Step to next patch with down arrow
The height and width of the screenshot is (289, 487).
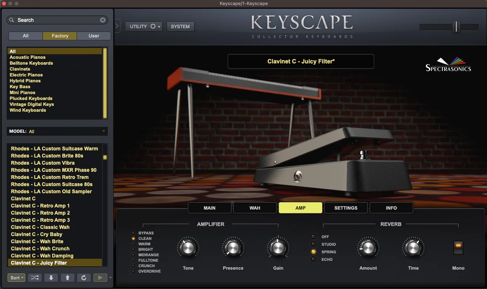(x=51, y=278)
